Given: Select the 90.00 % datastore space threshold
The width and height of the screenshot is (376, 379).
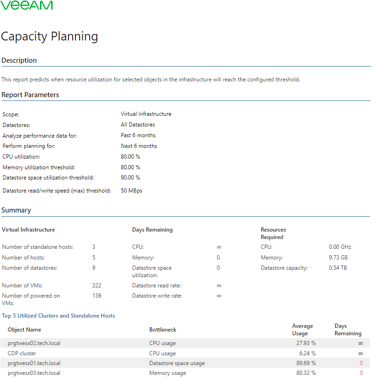Looking at the screenshot, I should click(x=130, y=178).
